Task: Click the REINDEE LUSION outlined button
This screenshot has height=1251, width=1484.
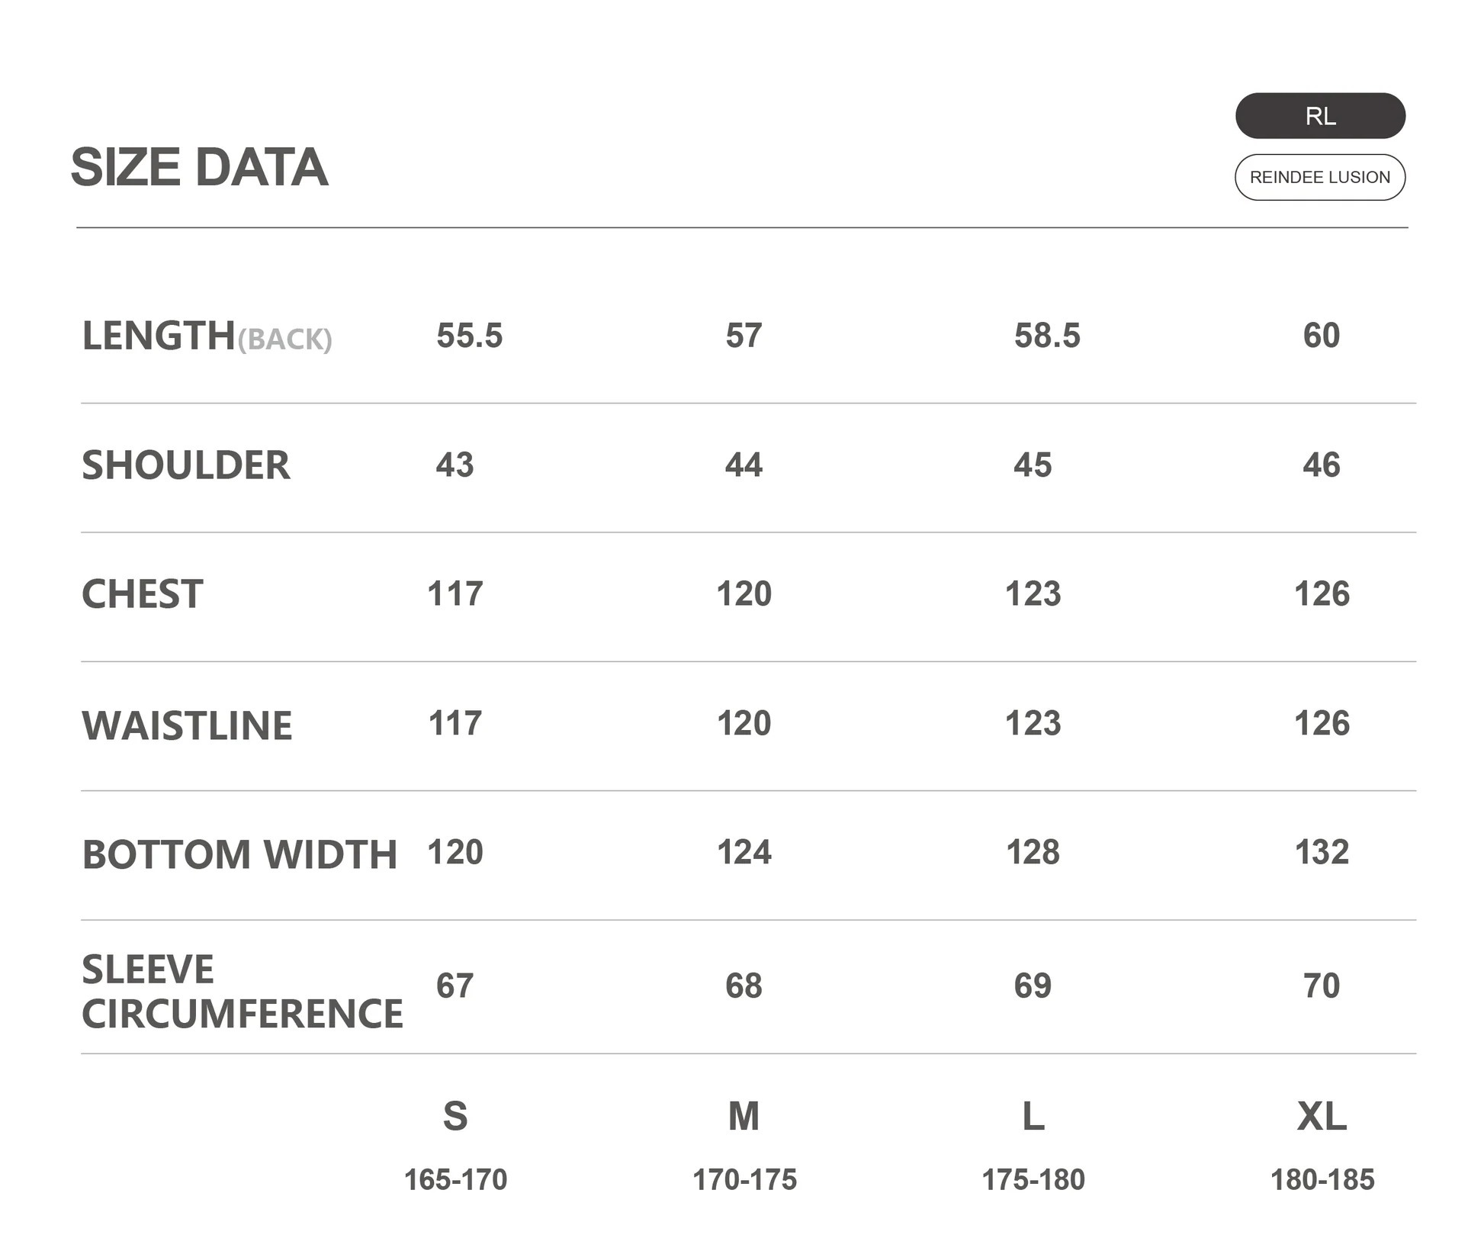Action: click(1319, 178)
